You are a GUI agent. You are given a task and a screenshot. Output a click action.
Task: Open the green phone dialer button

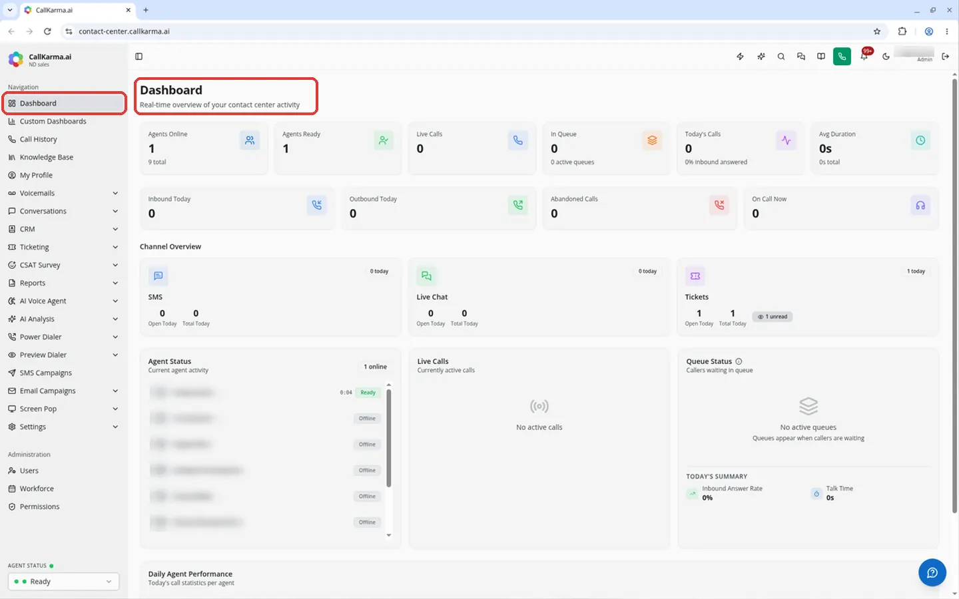842,57
